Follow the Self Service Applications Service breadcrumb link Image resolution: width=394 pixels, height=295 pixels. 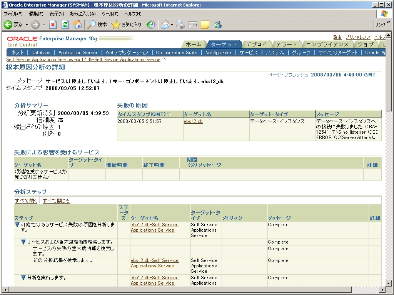pyautogui.click(x=83, y=60)
